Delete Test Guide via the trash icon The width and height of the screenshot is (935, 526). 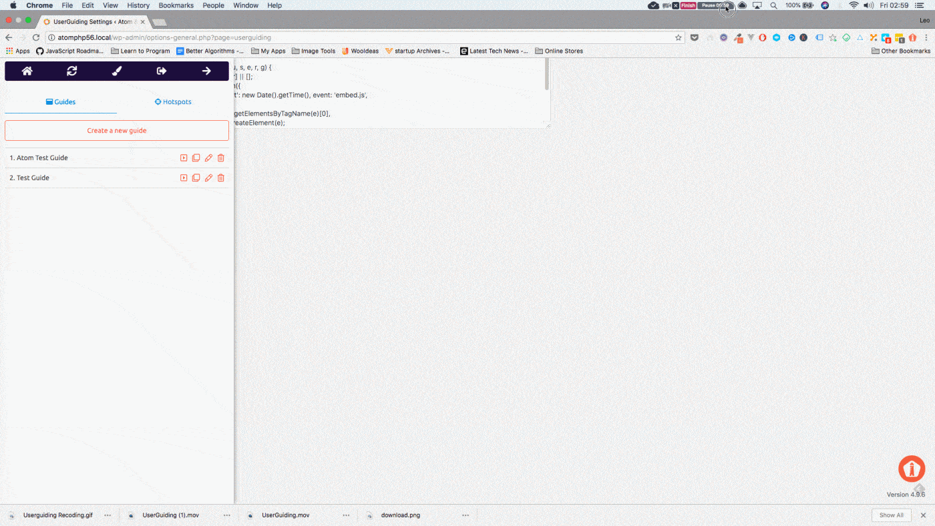coord(220,178)
